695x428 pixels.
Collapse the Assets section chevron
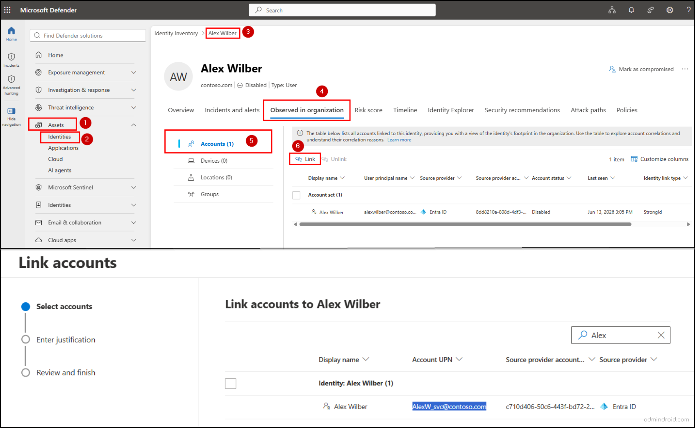[x=134, y=125]
